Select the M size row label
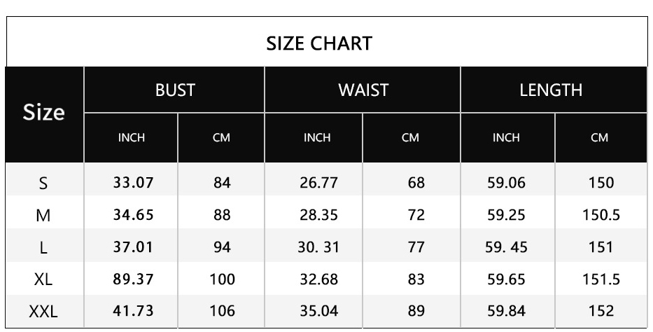The height and width of the screenshot is (332, 653). (43, 216)
